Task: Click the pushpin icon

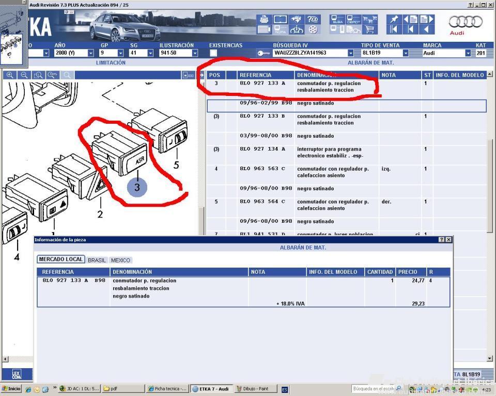Action: [x=394, y=19]
